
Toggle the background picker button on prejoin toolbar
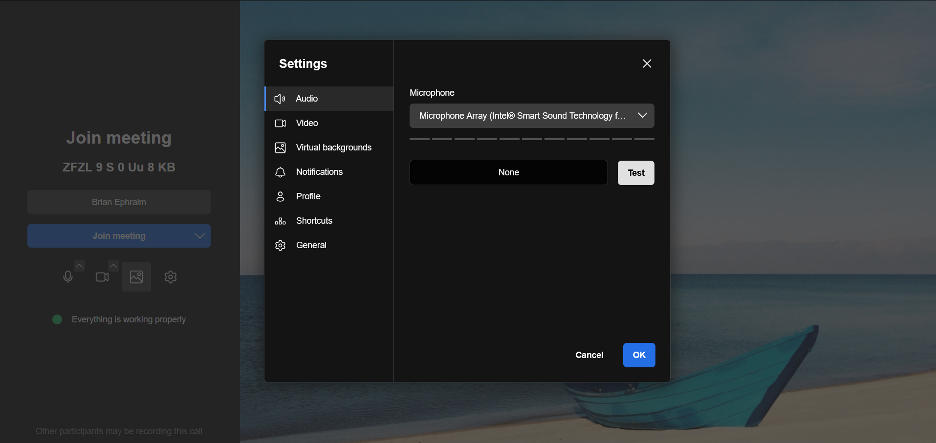pyautogui.click(x=136, y=277)
